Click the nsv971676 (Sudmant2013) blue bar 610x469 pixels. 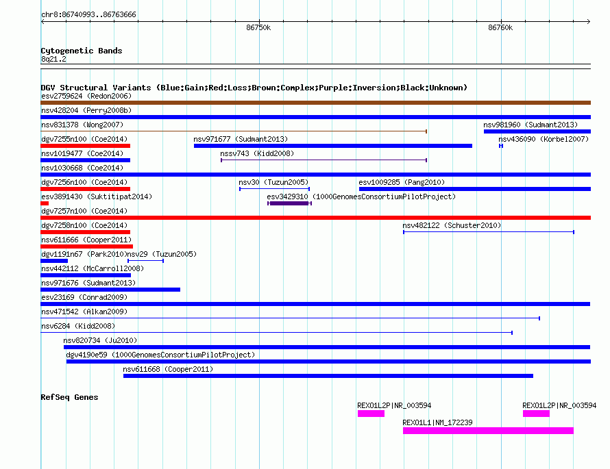tap(110, 290)
